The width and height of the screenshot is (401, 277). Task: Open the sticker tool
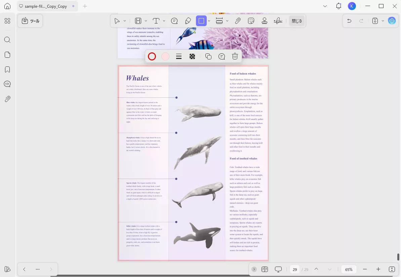(251, 21)
